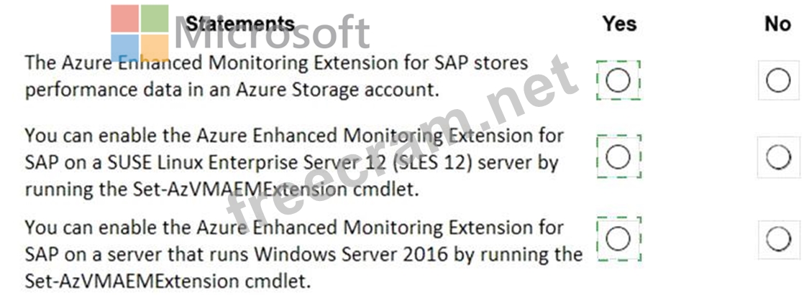804x295 pixels.
Task: Click the green square of the Microsoft logo
Action: [154, 18]
